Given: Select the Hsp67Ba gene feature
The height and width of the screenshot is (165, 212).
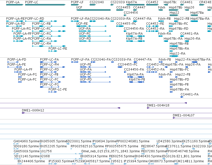Looking at the screenshot, I should click(x=194, y=15).
